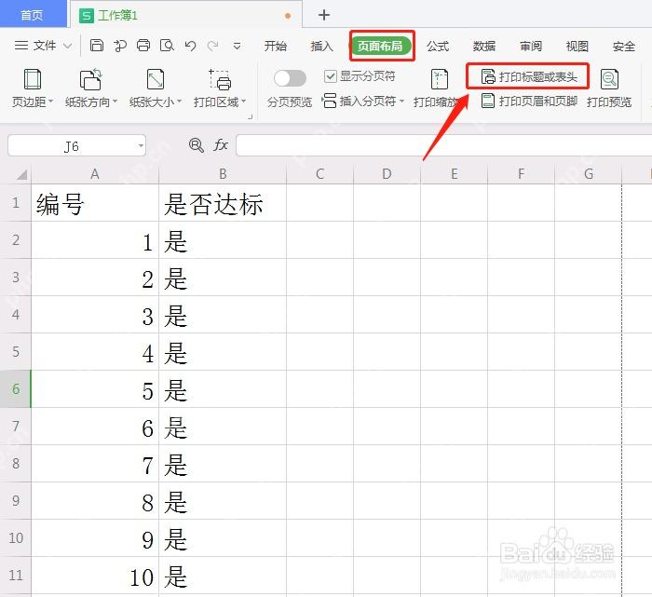Screen dimensions: 652x597
Task: Click the 打印缩放 icon
Action: tap(439, 79)
